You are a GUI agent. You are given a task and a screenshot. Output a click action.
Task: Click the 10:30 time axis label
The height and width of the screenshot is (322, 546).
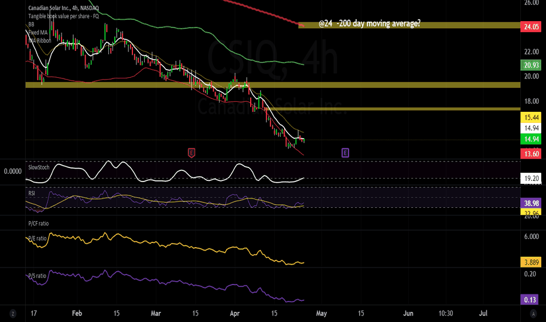(x=446, y=313)
